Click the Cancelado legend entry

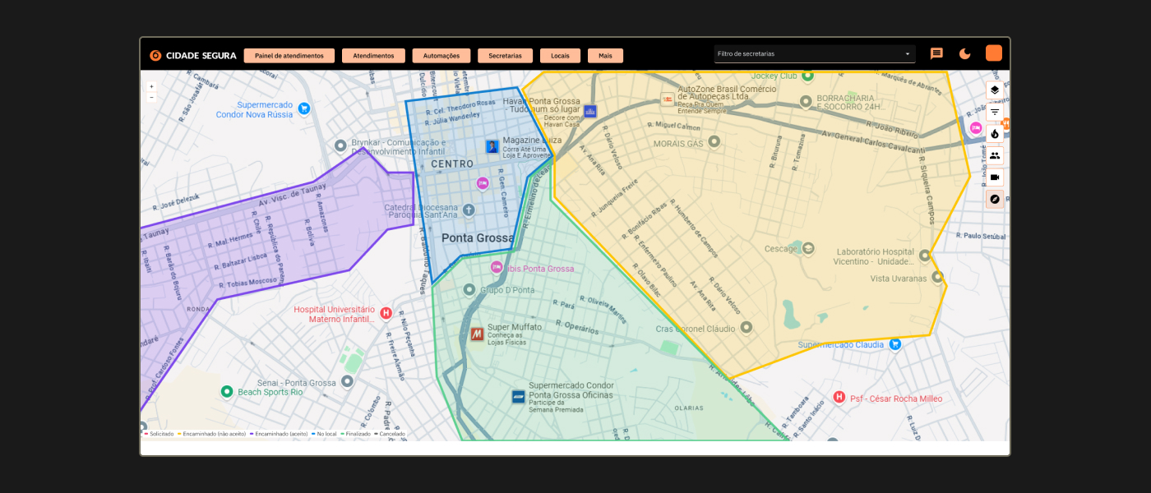click(x=390, y=433)
